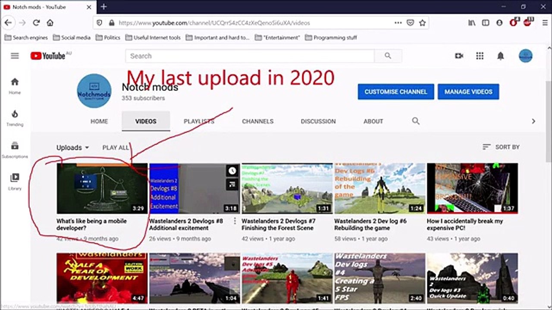Viewport: 552px width, 310px height.
Task: Click the browser address bar URL
Action: 214,23
